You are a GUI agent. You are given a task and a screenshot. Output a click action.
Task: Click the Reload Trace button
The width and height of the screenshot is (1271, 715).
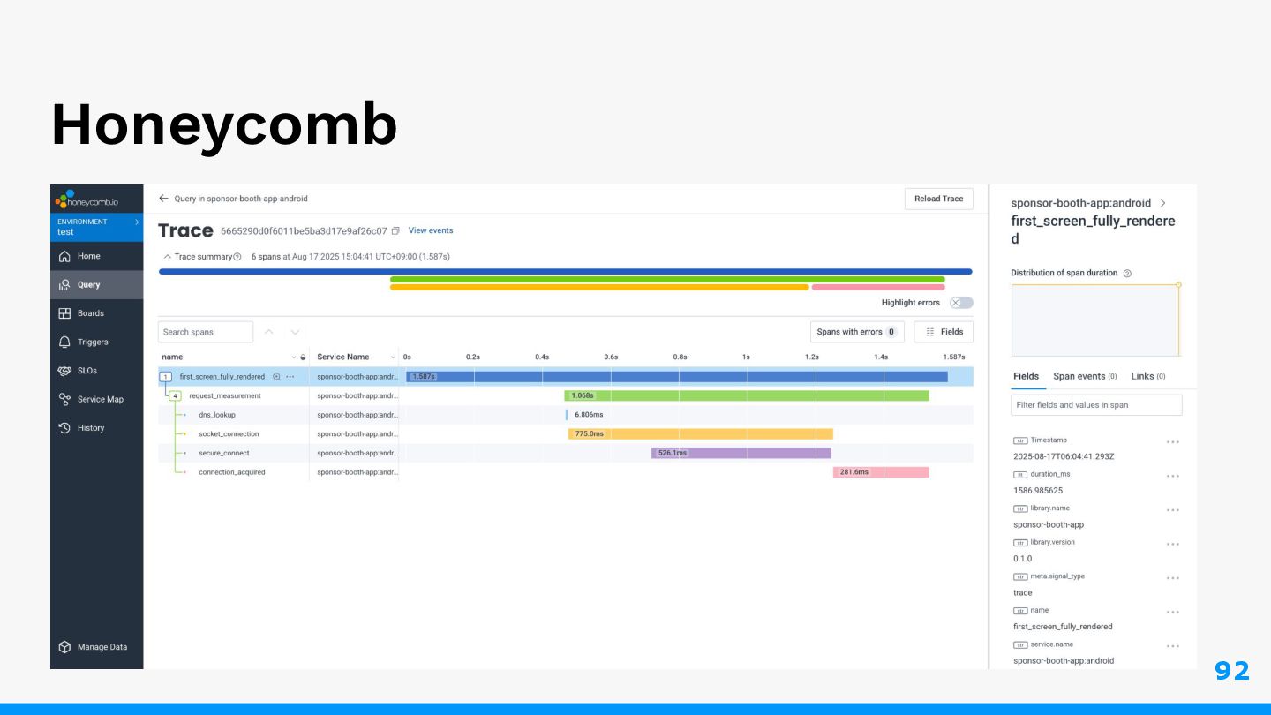point(939,199)
